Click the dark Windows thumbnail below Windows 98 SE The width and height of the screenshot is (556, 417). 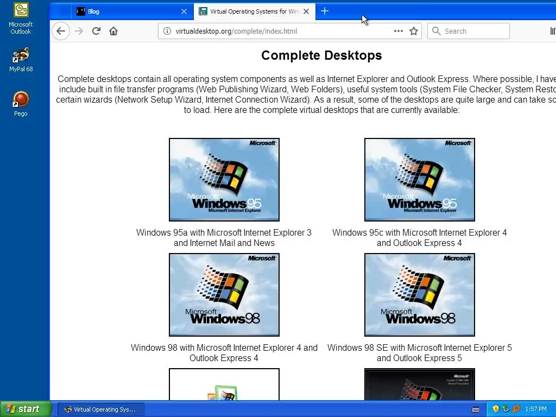(x=420, y=384)
